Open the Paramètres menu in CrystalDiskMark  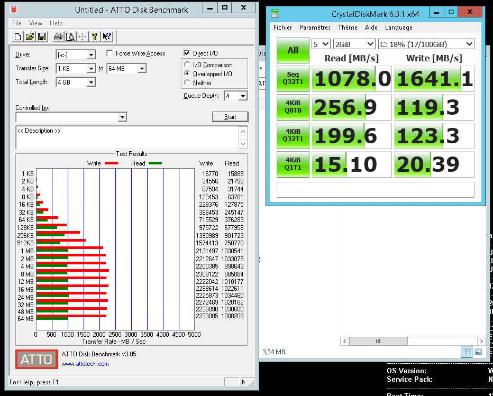click(x=314, y=27)
